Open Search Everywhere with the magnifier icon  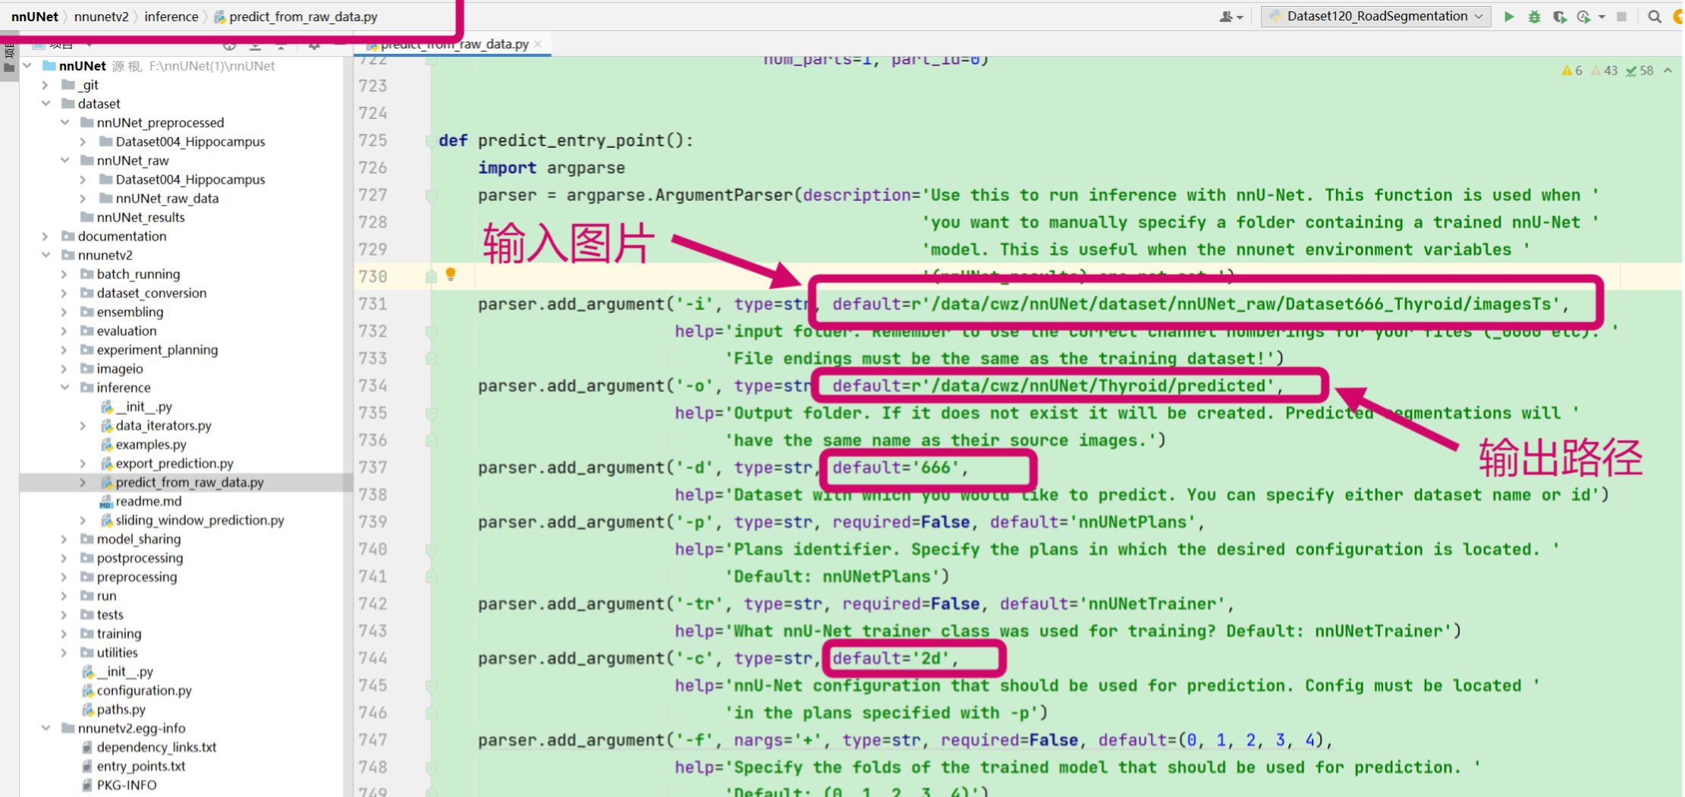pyautogui.click(x=1655, y=15)
